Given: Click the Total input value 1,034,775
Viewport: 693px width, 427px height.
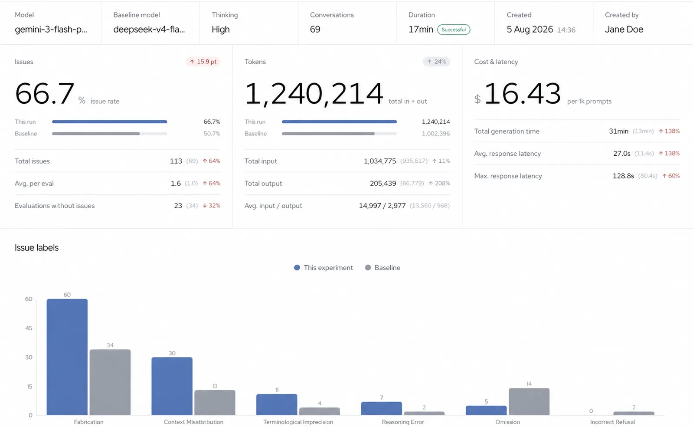Looking at the screenshot, I should [x=380, y=161].
